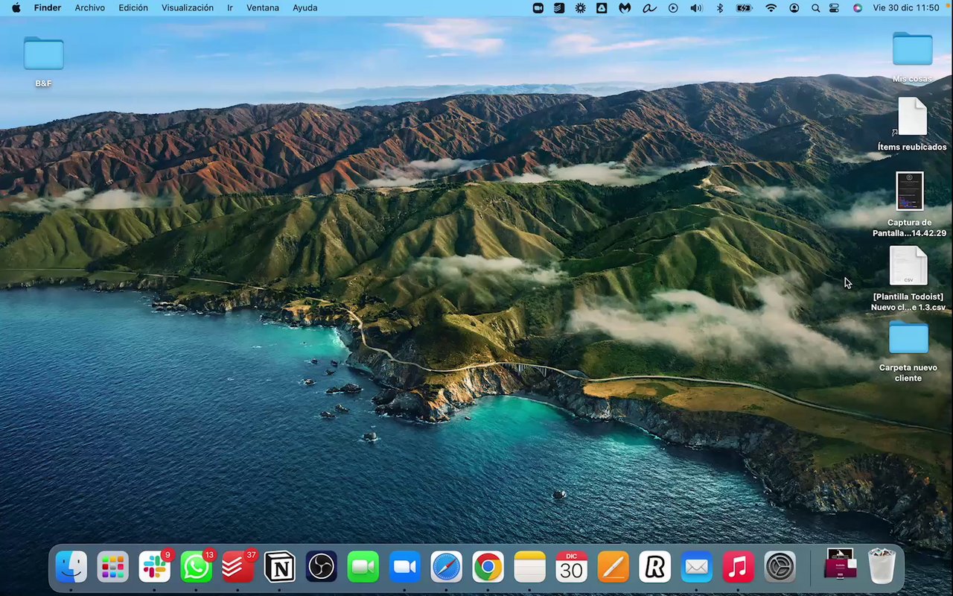Open the battery status dropdown
This screenshot has width=953, height=596.
(744, 8)
